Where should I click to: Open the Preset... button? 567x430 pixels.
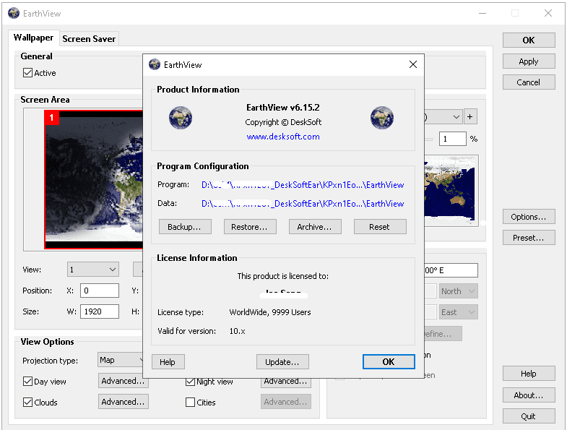[x=529, y=238]
